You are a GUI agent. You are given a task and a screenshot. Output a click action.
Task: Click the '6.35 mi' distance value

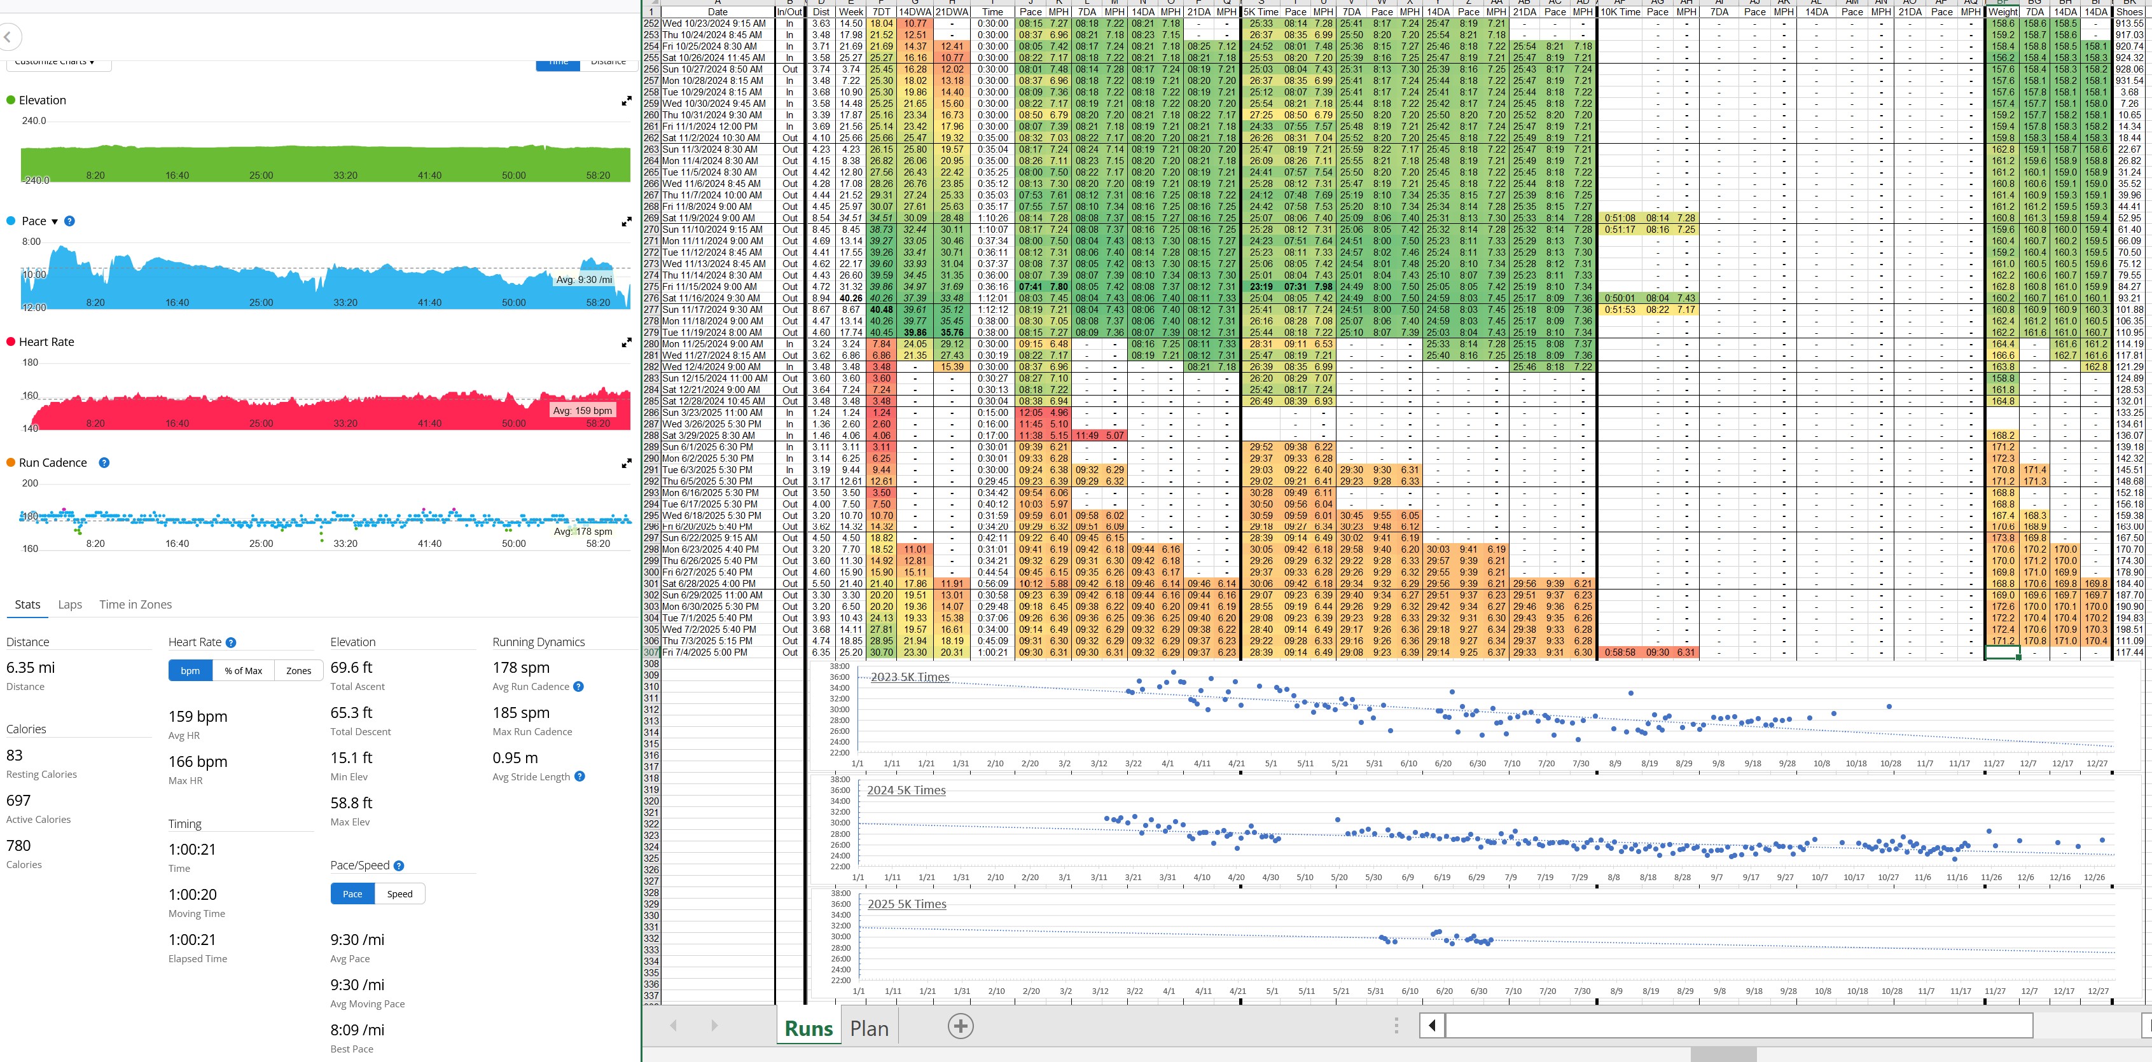coord(31,668)
